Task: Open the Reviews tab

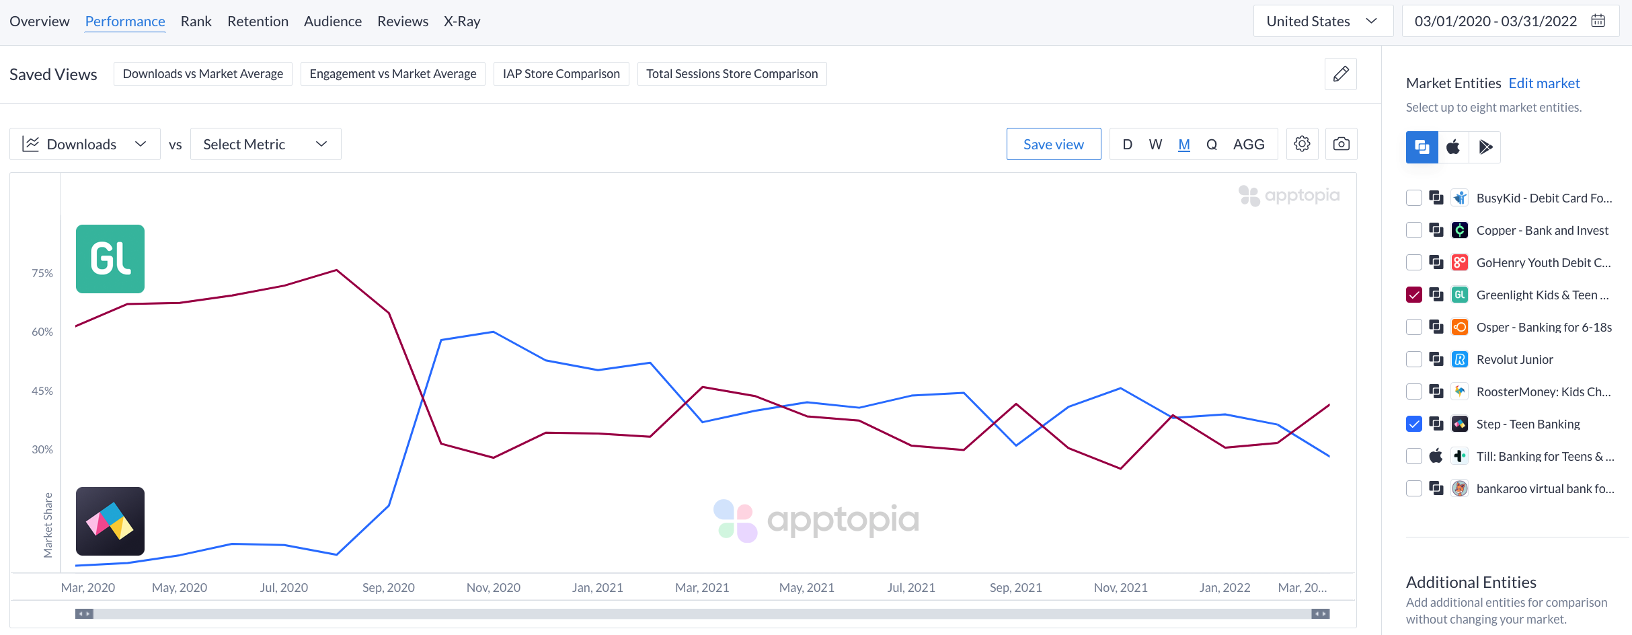Action: (402, 21)
